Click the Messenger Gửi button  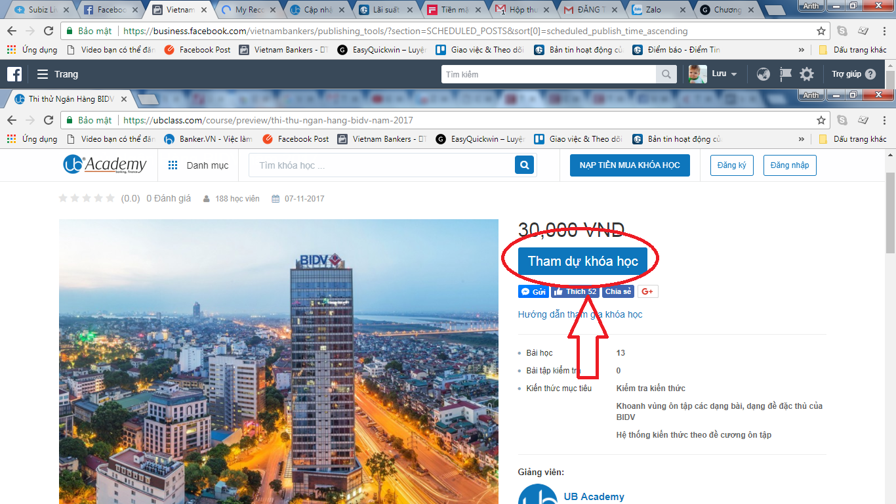pyautogui.click(x=533, y=291)
